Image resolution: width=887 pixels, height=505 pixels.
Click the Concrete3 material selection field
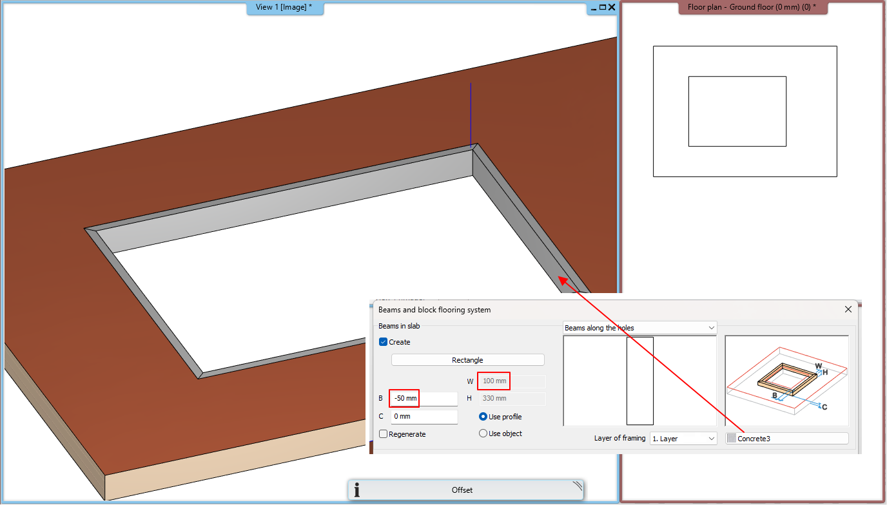(786, 438)
